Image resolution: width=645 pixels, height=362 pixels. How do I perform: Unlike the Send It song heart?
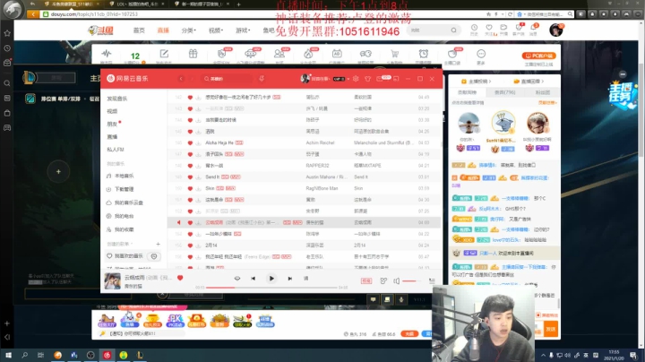point(190,177)
